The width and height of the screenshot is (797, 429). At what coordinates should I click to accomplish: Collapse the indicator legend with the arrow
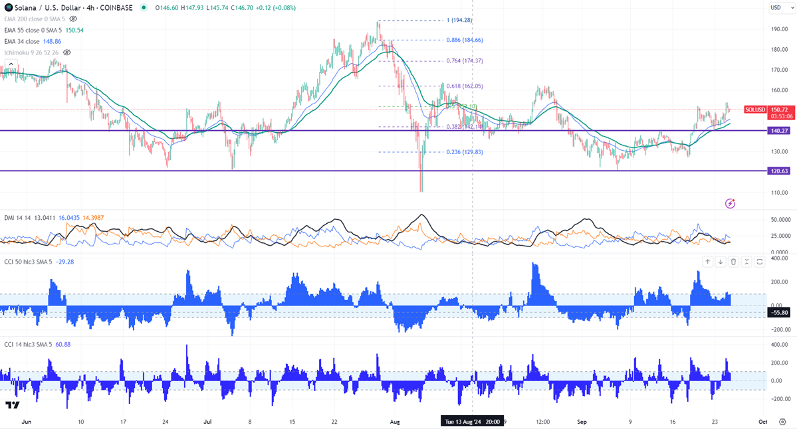tap(11, 64)
